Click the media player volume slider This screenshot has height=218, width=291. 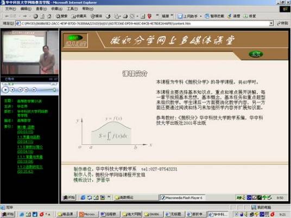(x=47, y=90)
